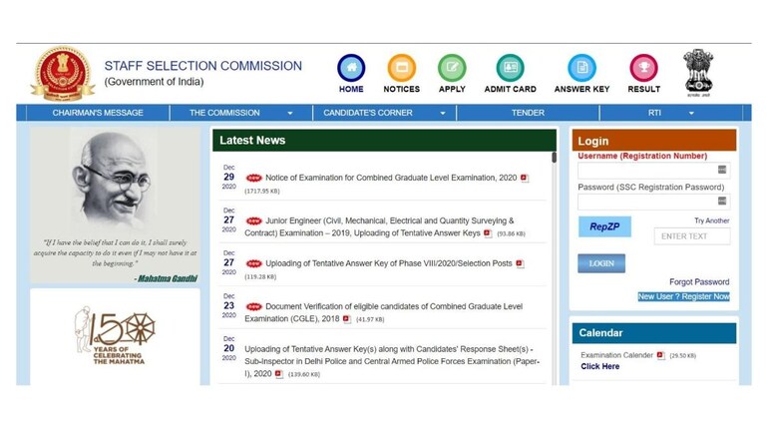This screenshot has height=432, width=768.
Task: Expand The Commission dropdown menu
Action: point(241,113)
